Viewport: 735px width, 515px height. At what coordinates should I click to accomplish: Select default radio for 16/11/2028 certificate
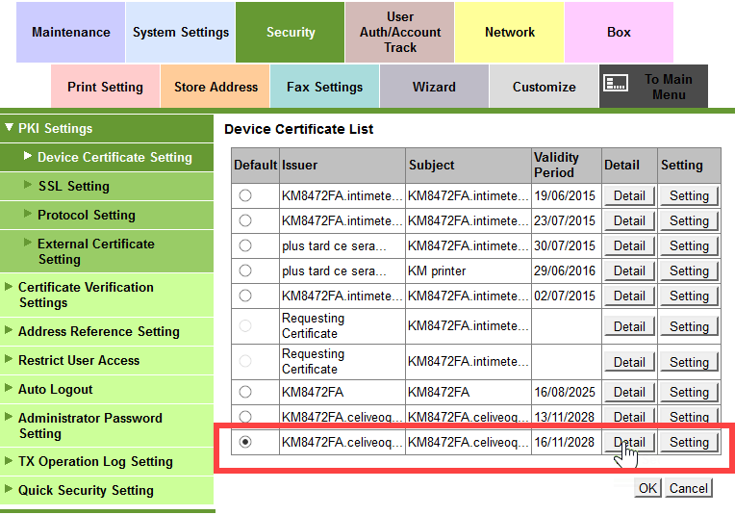tap(245, 442)
